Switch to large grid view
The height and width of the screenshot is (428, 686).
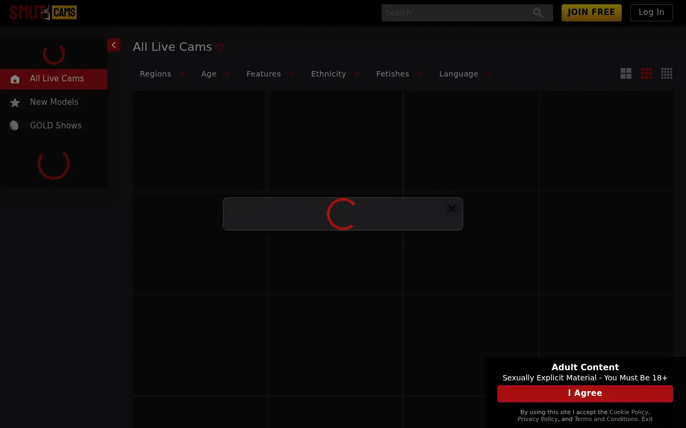(626, 73)
